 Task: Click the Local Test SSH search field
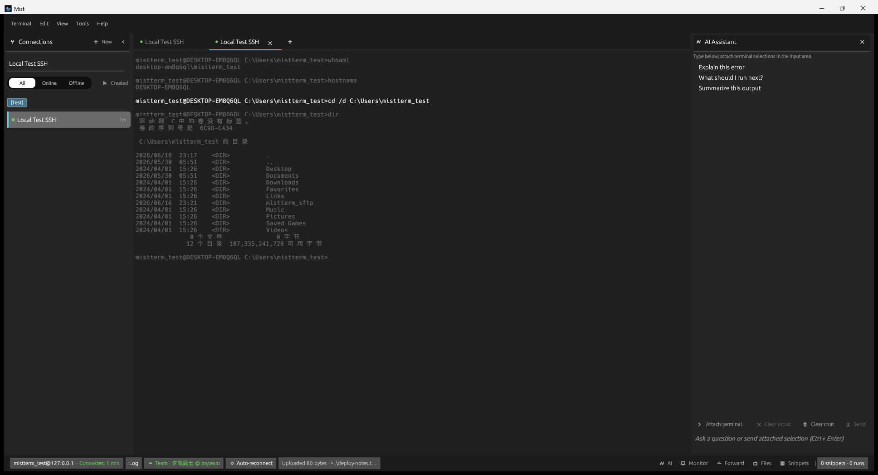click(66, 64)
